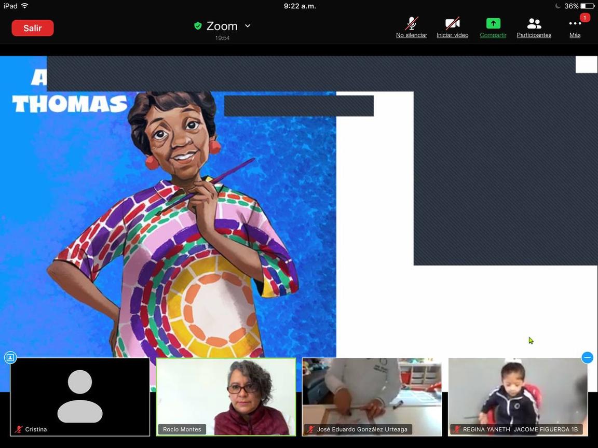Viewport: 598px width, 448px height.
Task: Tap the 9:22 a.m. clock
Action: pos(300,6)
